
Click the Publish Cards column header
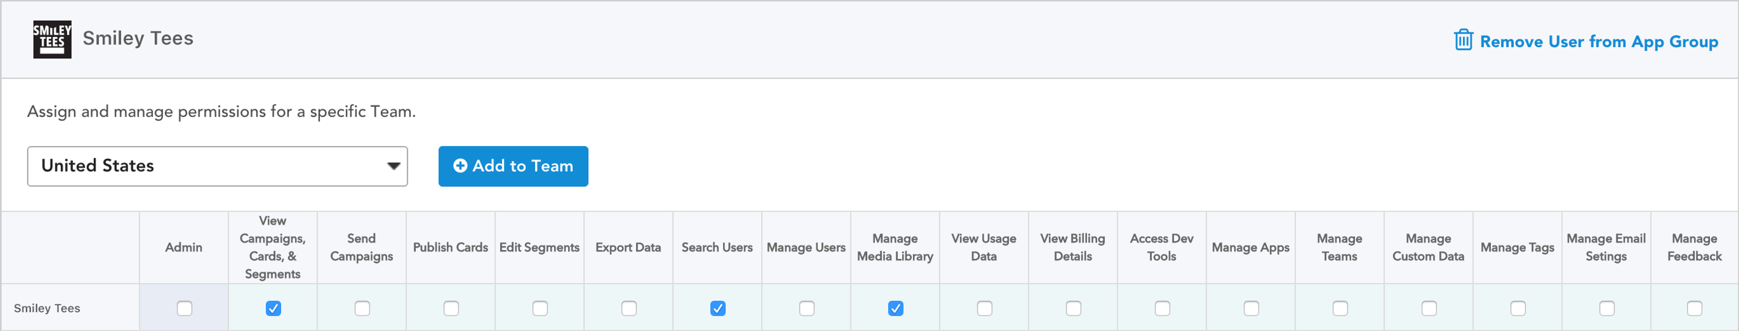tap(450, 247)
